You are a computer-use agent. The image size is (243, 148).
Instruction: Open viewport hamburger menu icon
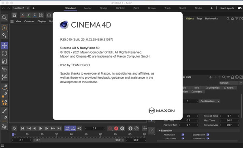click(12, 21)
